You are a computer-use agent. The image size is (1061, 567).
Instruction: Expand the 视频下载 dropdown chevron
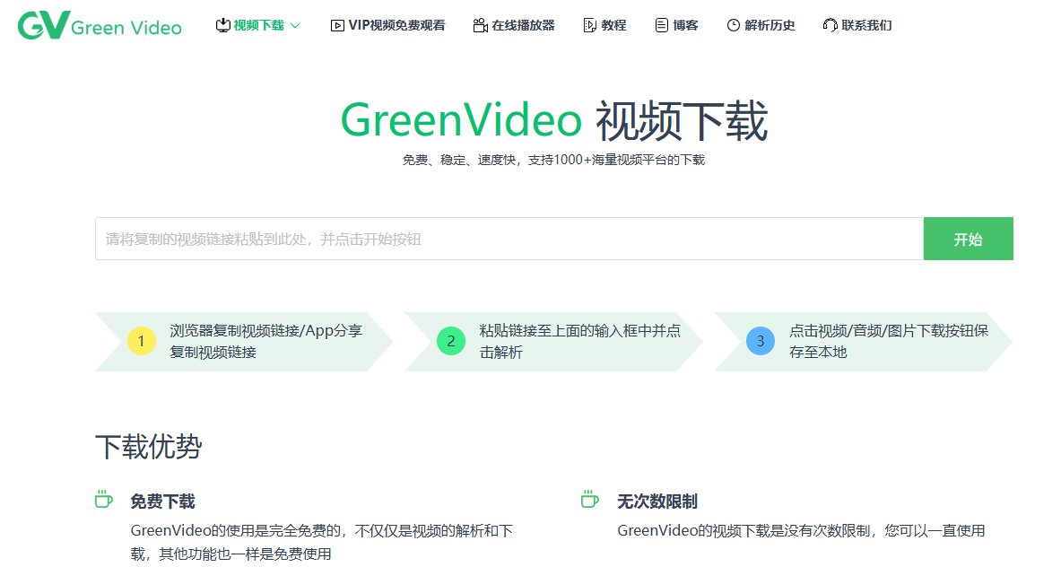point(295,26)
